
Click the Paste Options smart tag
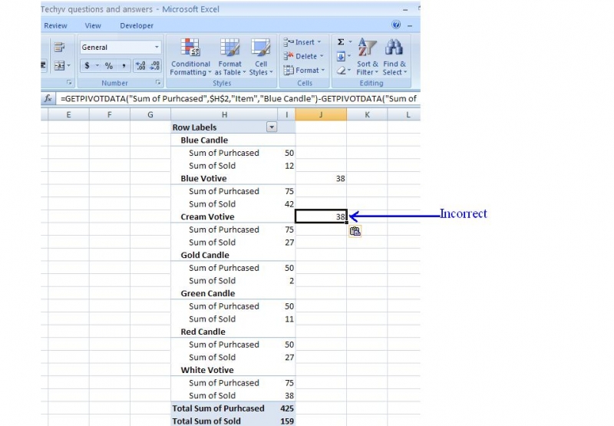tap(355, 230)
